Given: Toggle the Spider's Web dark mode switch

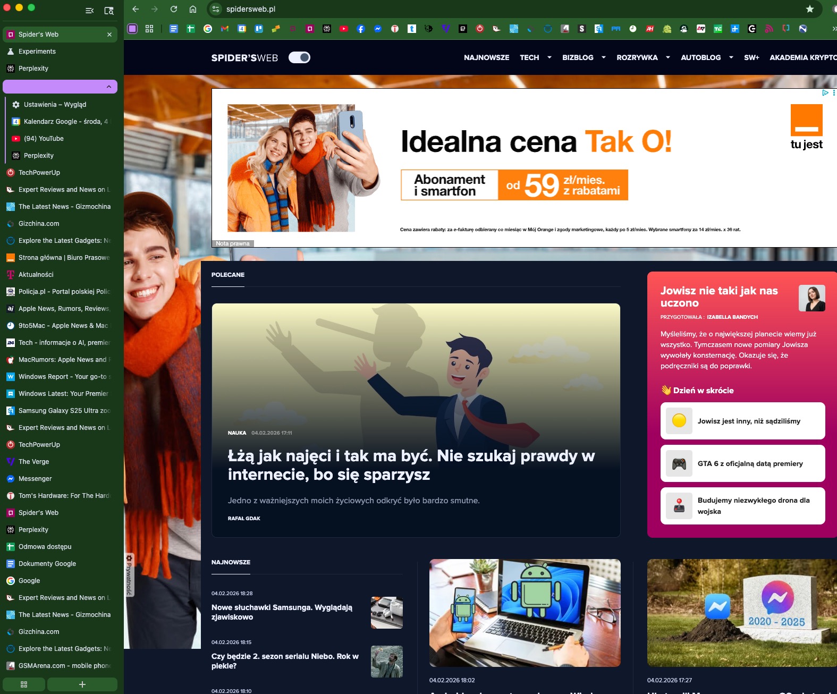Looking at the screenshot, I should (299, 57).
